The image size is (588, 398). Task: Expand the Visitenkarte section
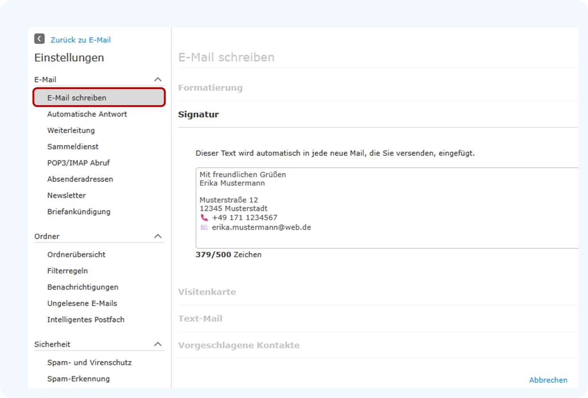tap(207, 292)
